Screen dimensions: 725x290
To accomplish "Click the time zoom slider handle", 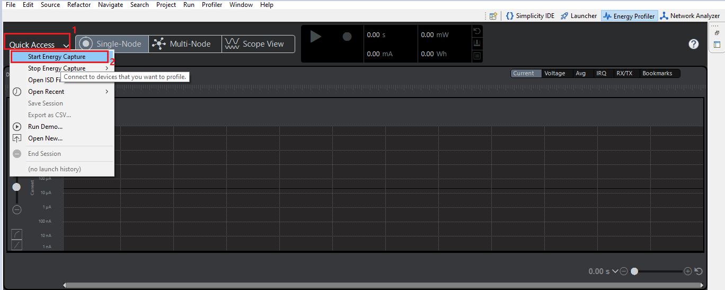I will tap(634, 271).
